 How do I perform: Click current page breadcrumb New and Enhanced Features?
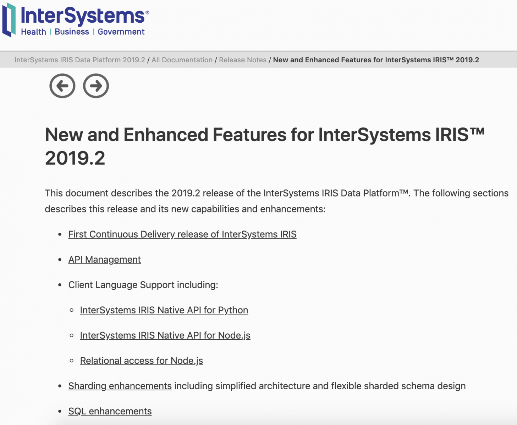click(x=376, y=60)
